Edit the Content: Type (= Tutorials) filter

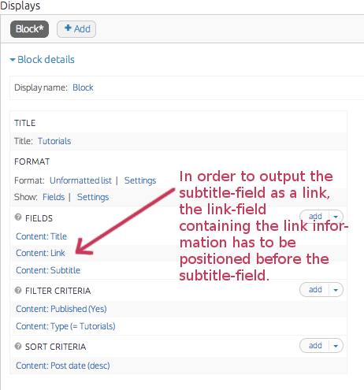(x=65, y=326)
